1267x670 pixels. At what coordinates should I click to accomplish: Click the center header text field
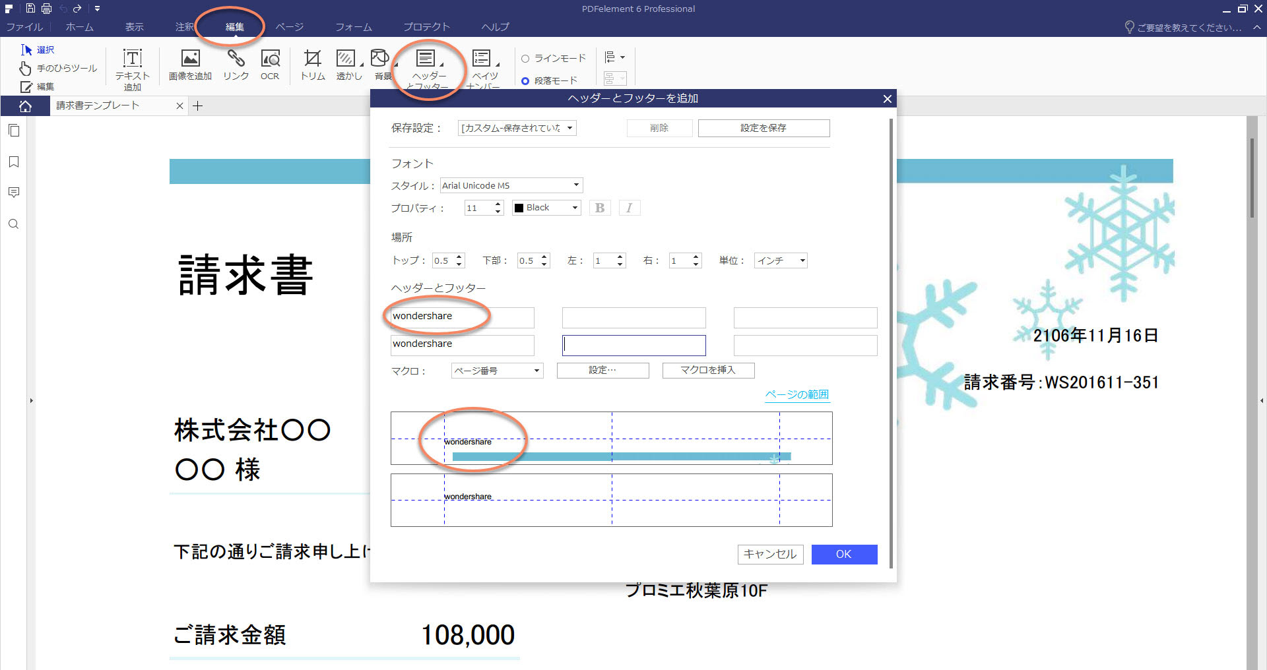[633, 317]
